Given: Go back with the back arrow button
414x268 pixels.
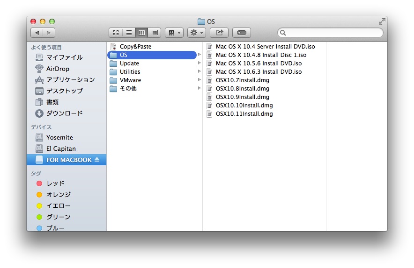Looking at the screenshot, I should (x=37, y=33).
